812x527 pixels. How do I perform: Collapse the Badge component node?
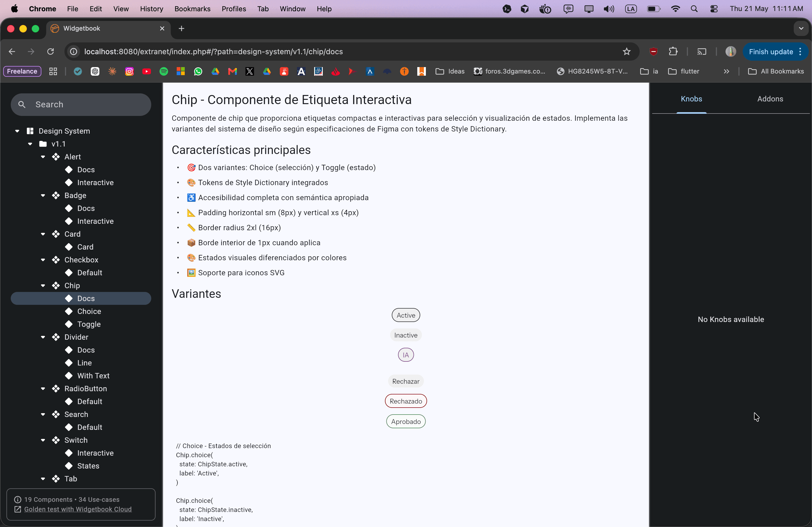pos(43,195)
